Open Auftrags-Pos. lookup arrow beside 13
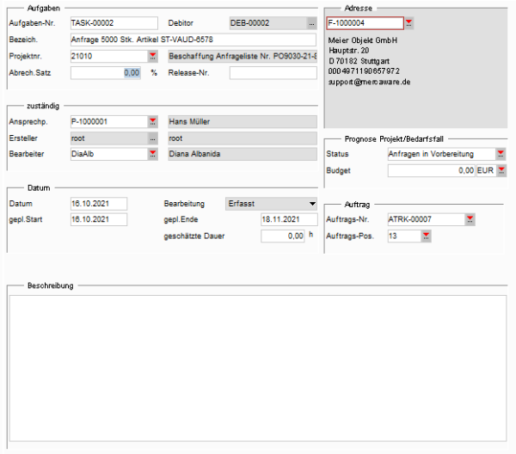This screenshot has height=454, width=516. point(427,236)
